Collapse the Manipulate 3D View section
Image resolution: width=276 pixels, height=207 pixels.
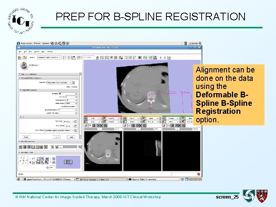click(49, 153)
